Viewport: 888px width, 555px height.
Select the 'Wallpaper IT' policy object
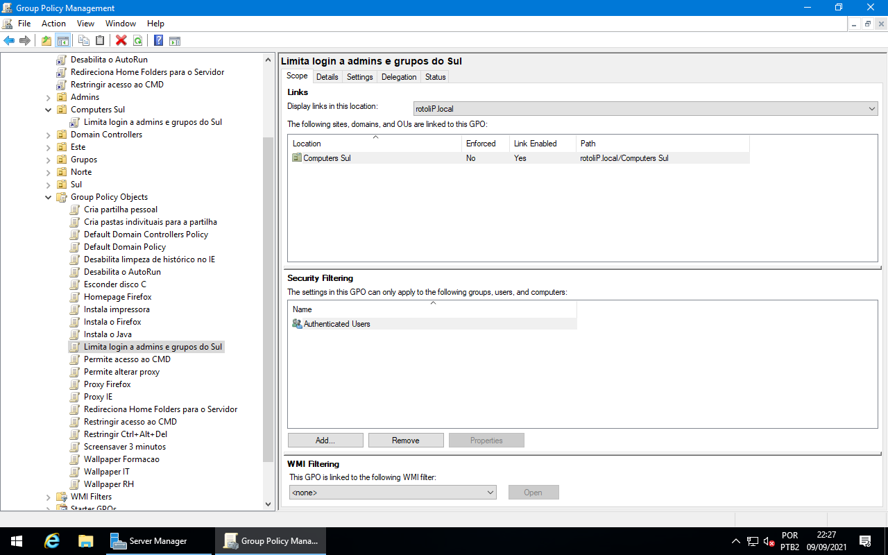(106, 472)
